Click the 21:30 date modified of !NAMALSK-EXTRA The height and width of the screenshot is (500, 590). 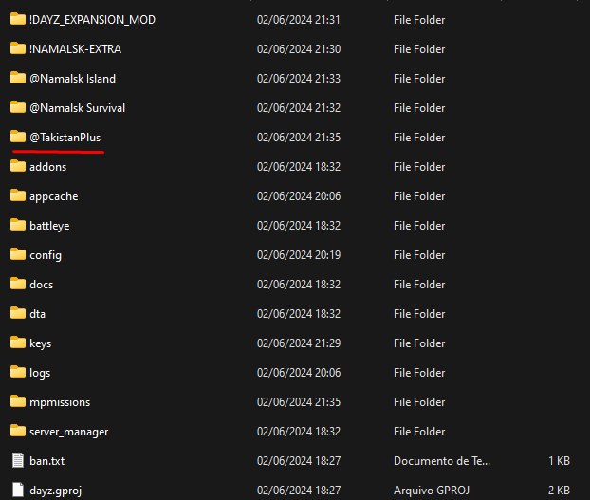pyautogui.click(x=299, y=49)
